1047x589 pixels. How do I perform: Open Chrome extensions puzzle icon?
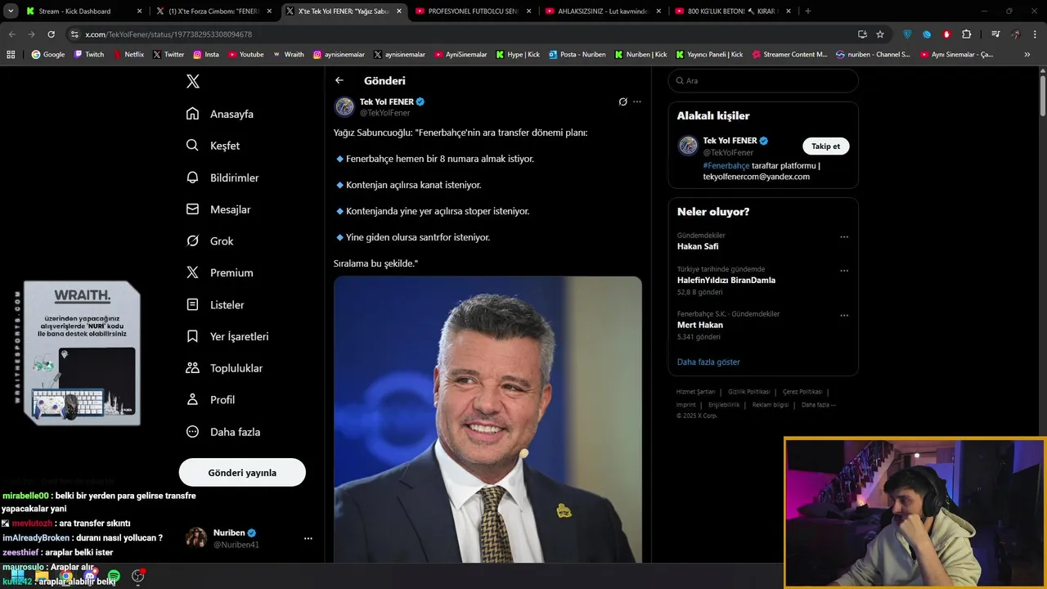point(967,34)
